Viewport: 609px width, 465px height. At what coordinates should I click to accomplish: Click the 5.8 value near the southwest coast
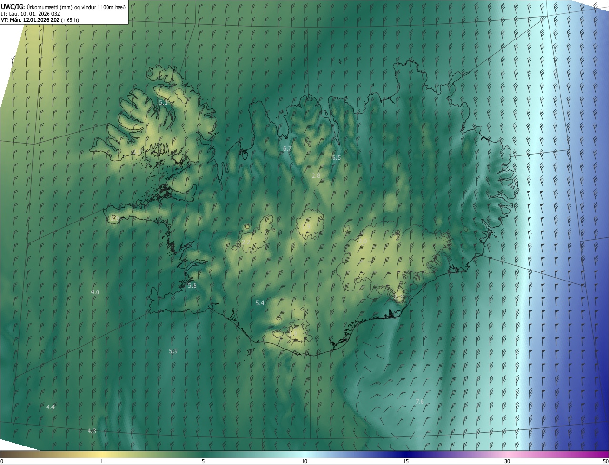[192, 286]
